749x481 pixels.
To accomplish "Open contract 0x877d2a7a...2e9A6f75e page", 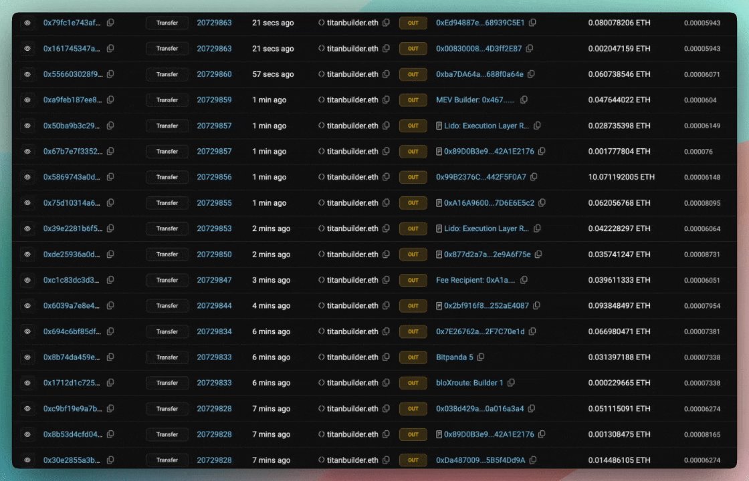I will 488,255.
